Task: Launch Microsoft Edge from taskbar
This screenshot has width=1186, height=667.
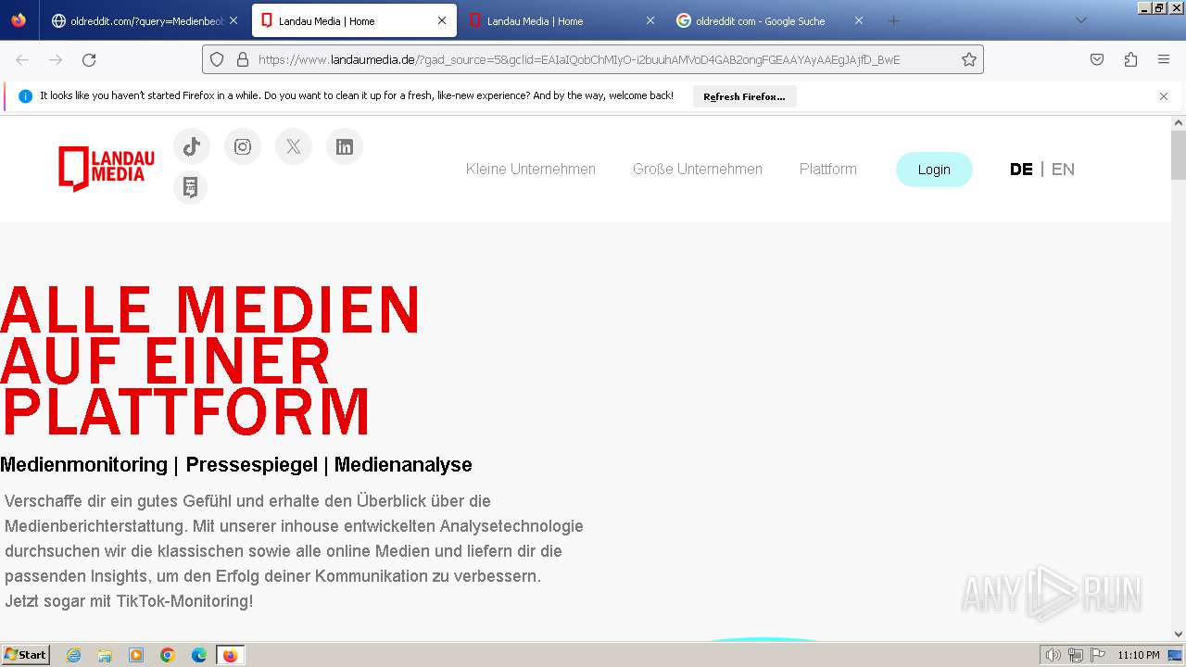Action: click(199, 655)
